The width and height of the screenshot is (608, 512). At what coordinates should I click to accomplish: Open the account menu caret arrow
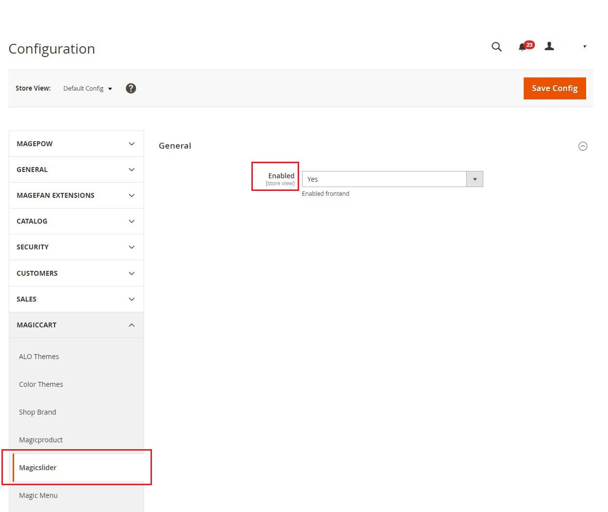click(x=585, y=47)
